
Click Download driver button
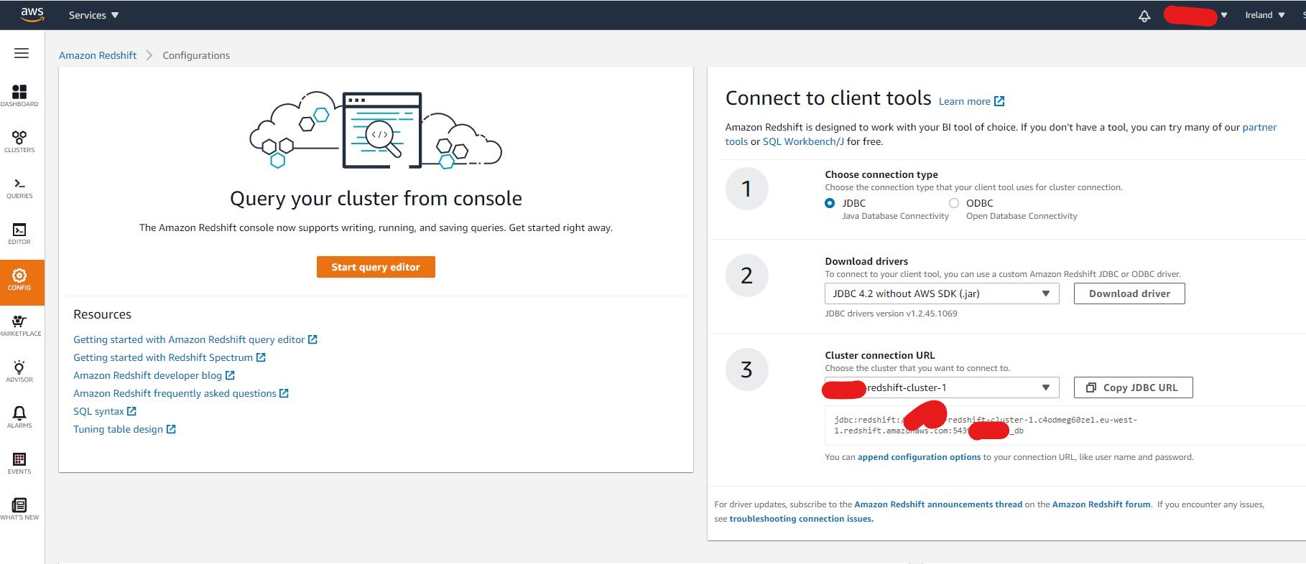(1129, 293)
